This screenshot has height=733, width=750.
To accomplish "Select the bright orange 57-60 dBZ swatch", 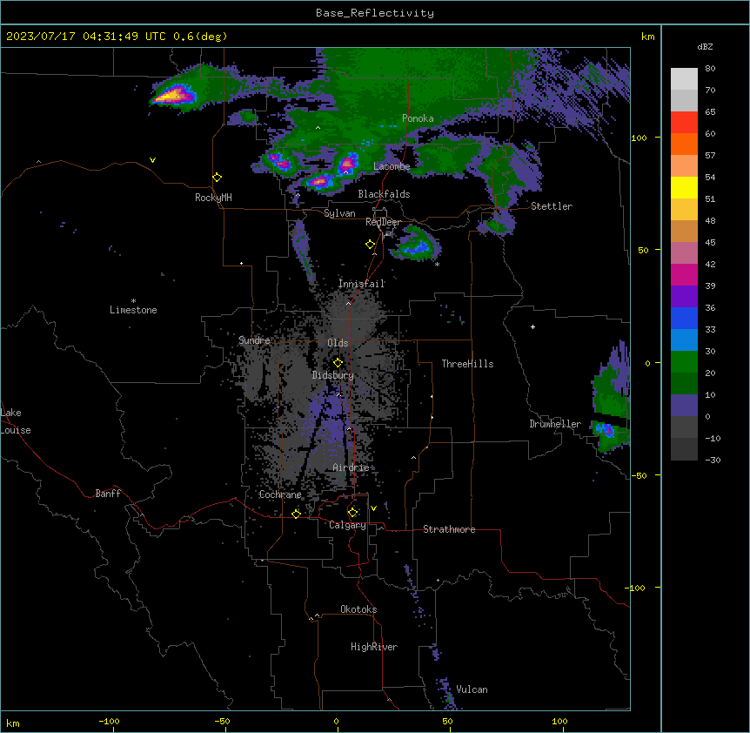I will 684,144.
